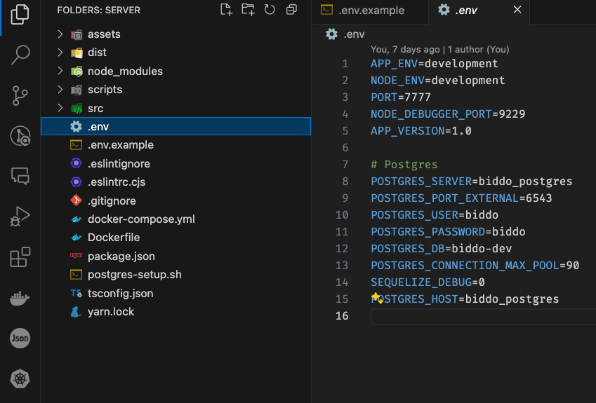Select the node_modules folder row
Screen dimensions: 596x403
tap(176, 71)
